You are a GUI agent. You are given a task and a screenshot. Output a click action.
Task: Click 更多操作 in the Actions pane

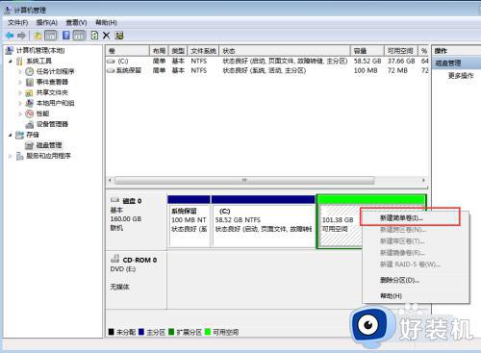point(461,76)
